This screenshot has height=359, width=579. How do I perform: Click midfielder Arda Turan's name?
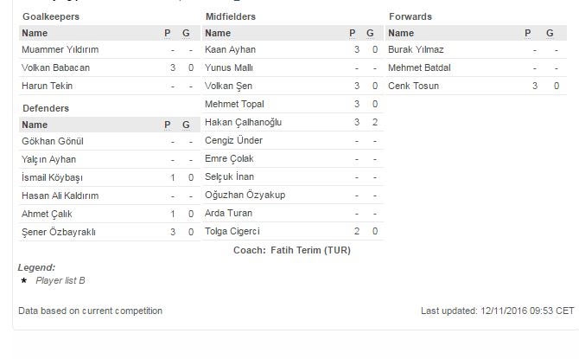tap(230, 213)
